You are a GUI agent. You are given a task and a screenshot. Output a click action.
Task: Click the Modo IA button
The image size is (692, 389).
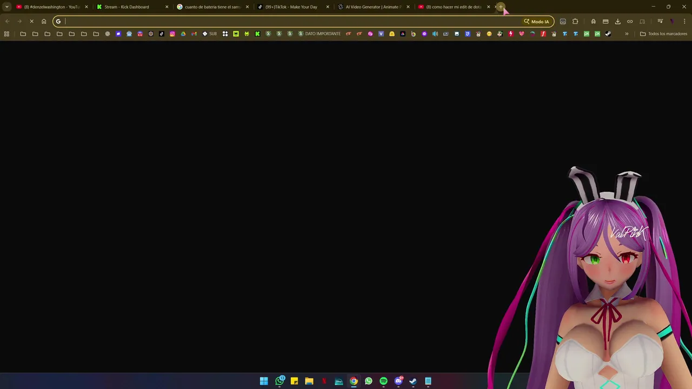(536, 22)
